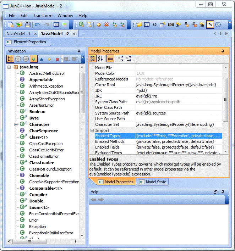Toggle the blue triangle filter in Navigation
This screenshot has height=251, width=235.
coord(42,59)
